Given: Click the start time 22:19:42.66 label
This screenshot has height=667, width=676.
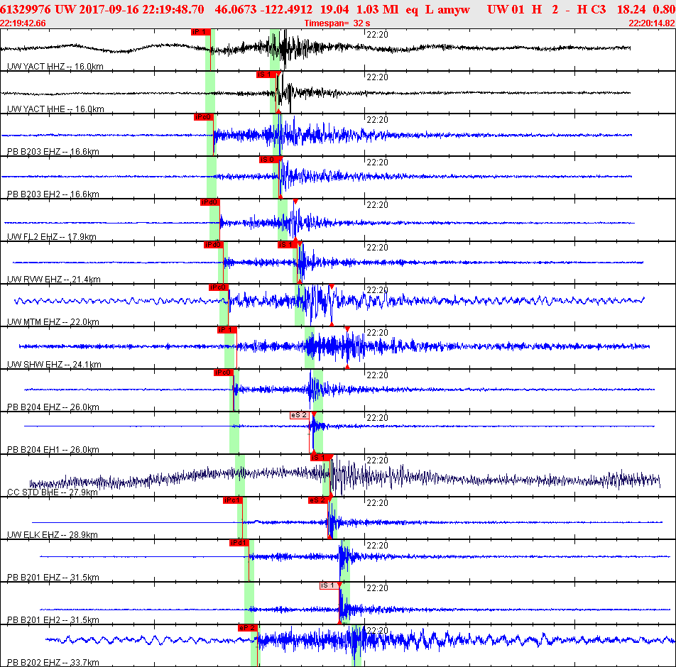Looking at the screenshot, I should pos(23,23).
